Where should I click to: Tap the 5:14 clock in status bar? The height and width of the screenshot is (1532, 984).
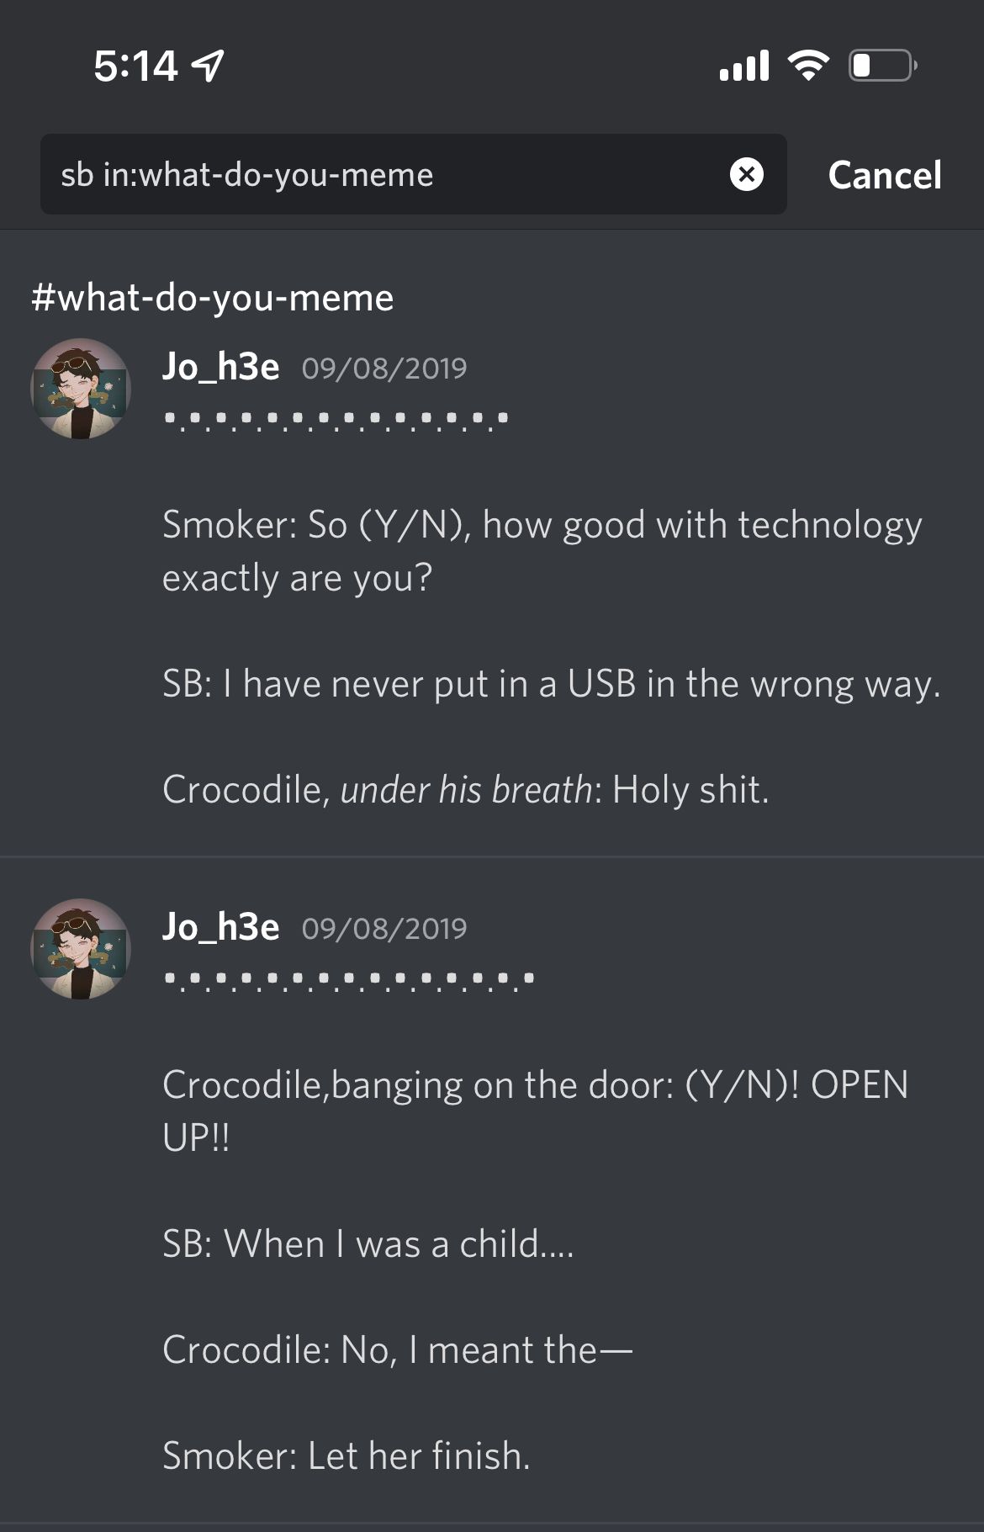click(135, 66)
